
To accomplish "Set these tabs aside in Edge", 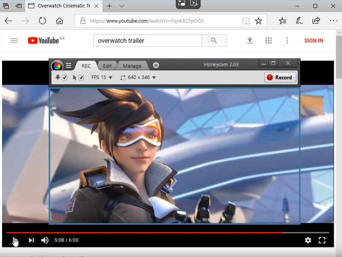I will tap(18, 6).
